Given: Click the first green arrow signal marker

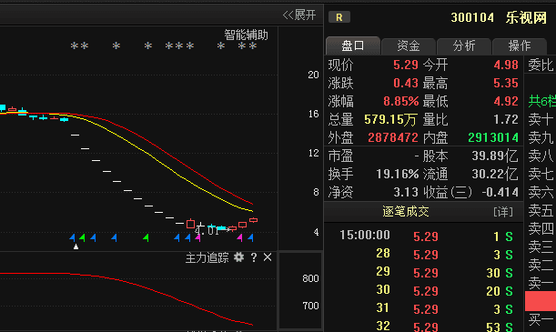Looking at the screenshot, I should click(x=82, y=237).
